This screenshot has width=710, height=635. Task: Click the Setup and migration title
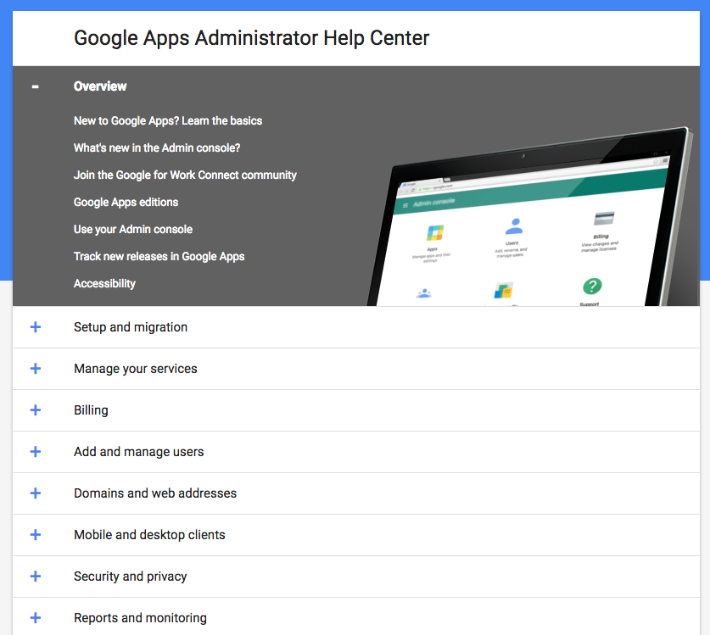click(x=131, y=327)
